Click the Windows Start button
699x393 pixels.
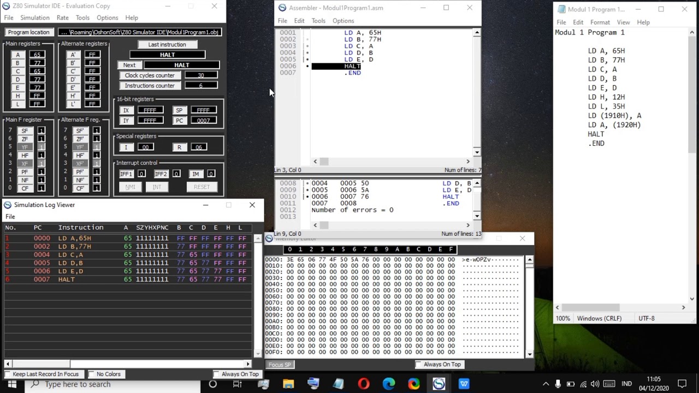click(12, 384)
